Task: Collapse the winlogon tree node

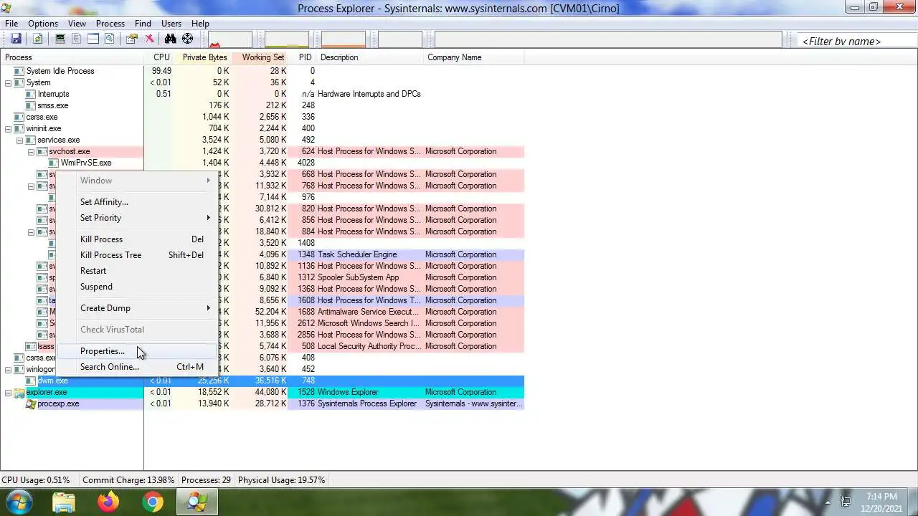Action: tap(8, 369)
